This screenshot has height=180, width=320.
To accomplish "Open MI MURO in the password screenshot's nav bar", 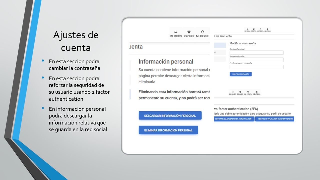I will (247, 30).
